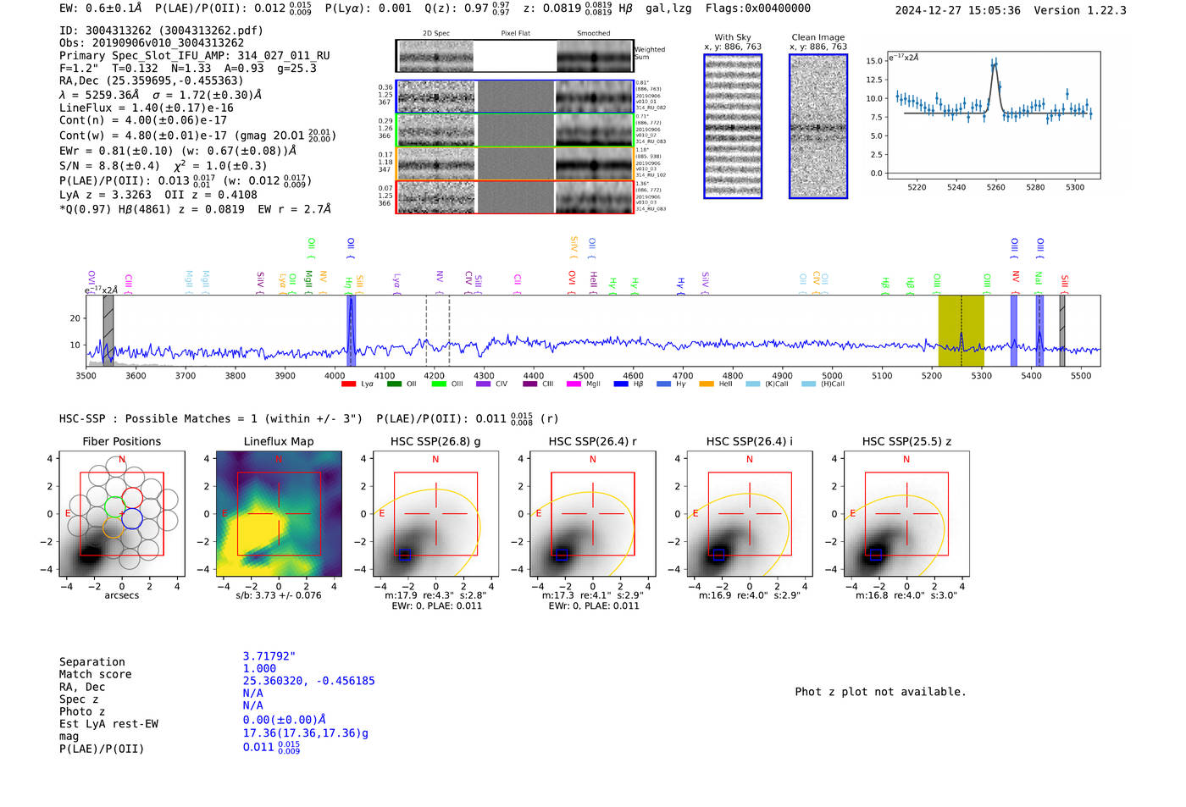Viewport: 1186px width, 807px height.
Task: Select the blue-bordered 2D spectrum row
Action: [515, 97]
